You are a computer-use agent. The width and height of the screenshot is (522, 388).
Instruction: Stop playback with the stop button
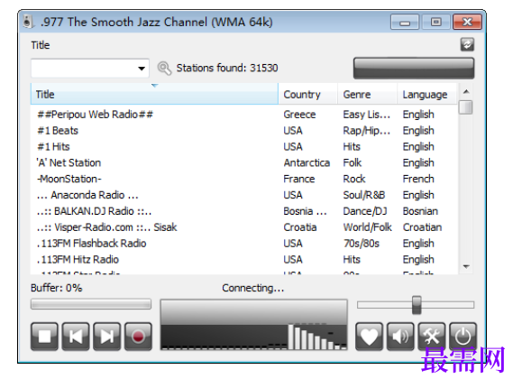(44, 336)
